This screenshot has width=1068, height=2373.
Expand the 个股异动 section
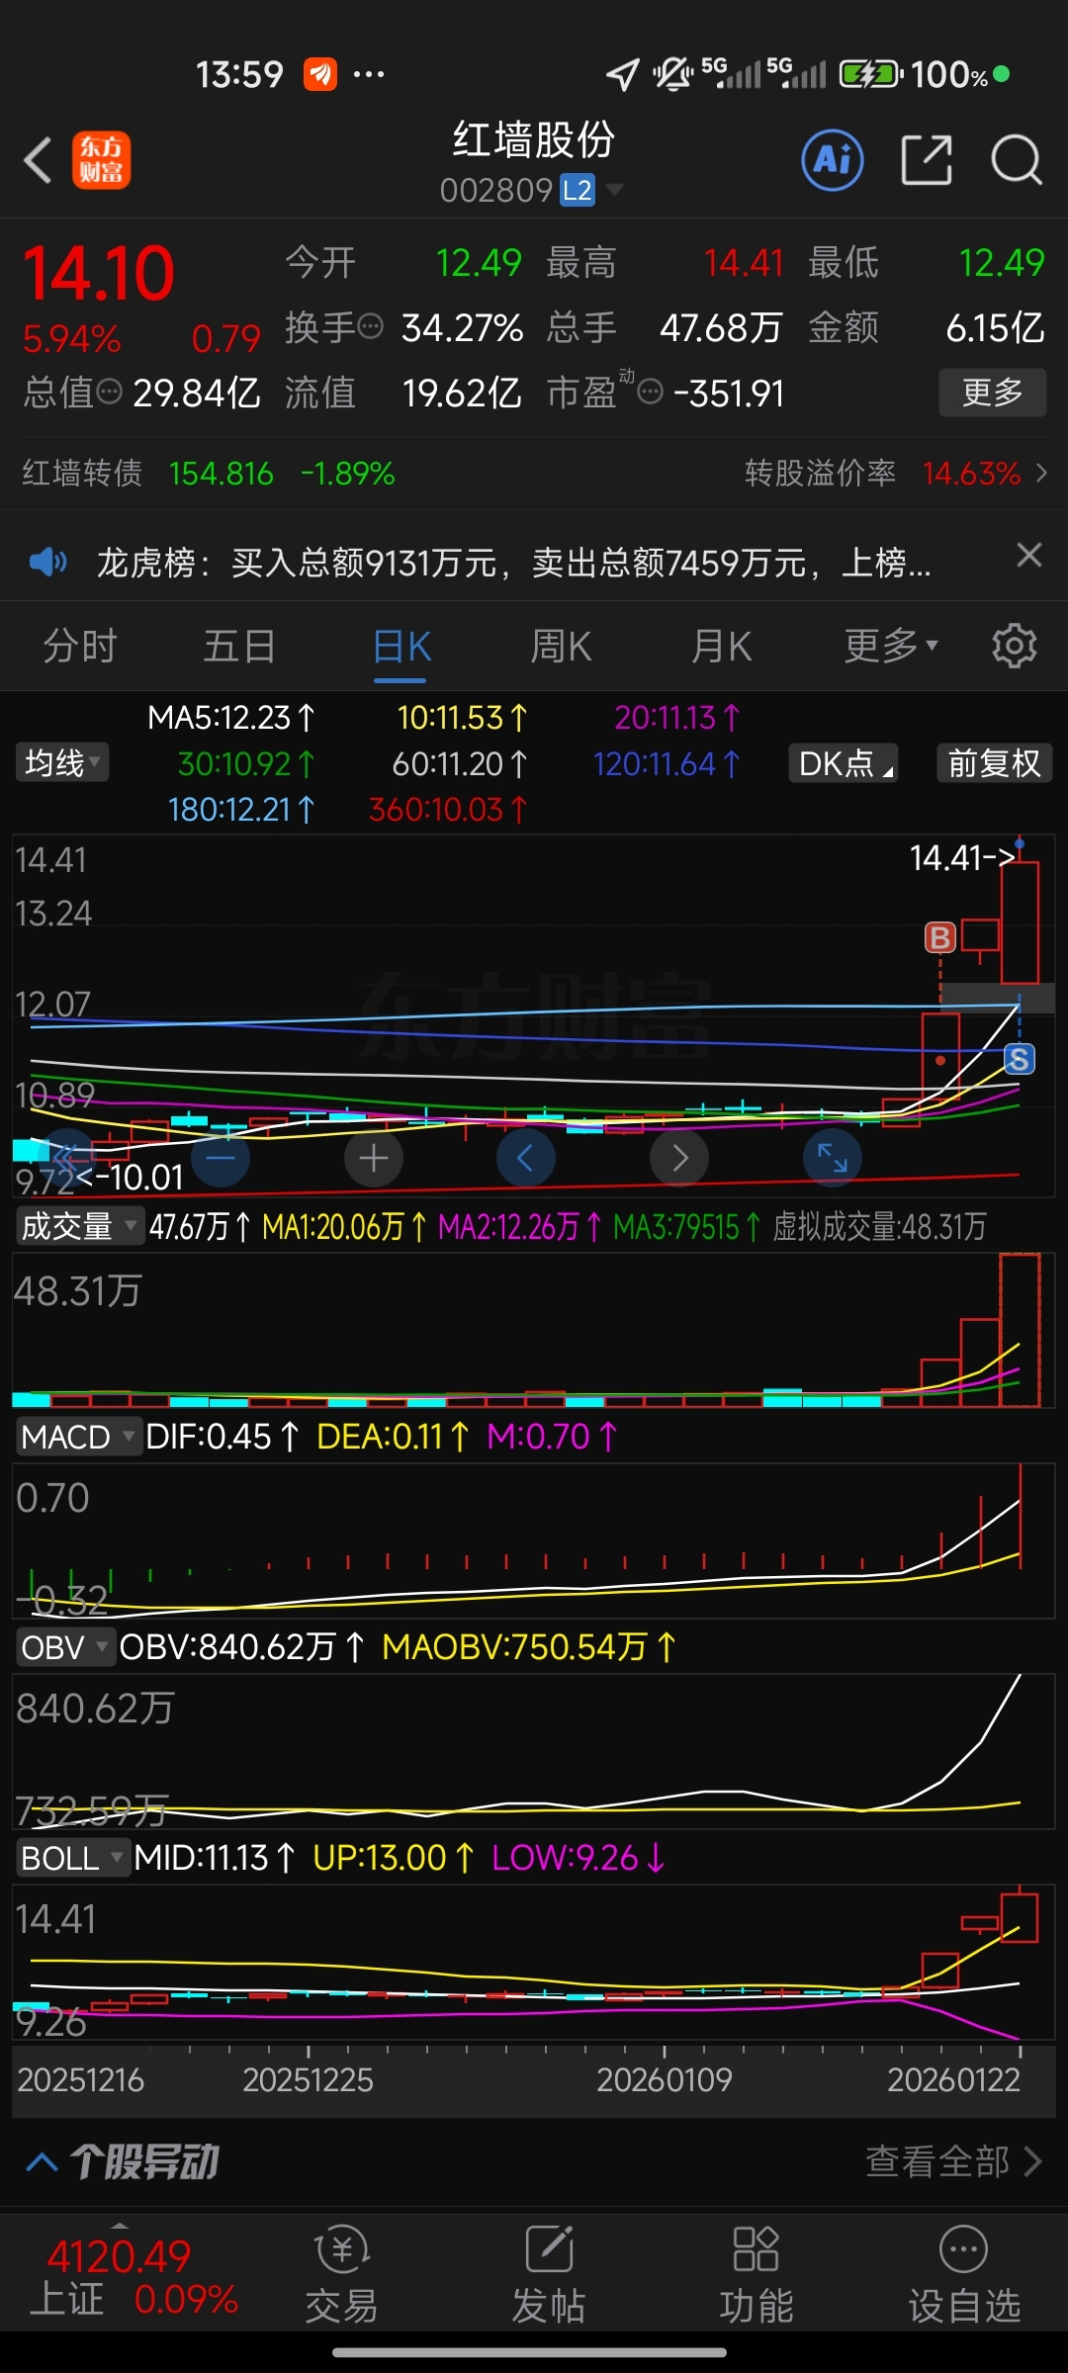[x=123, y=2160]
